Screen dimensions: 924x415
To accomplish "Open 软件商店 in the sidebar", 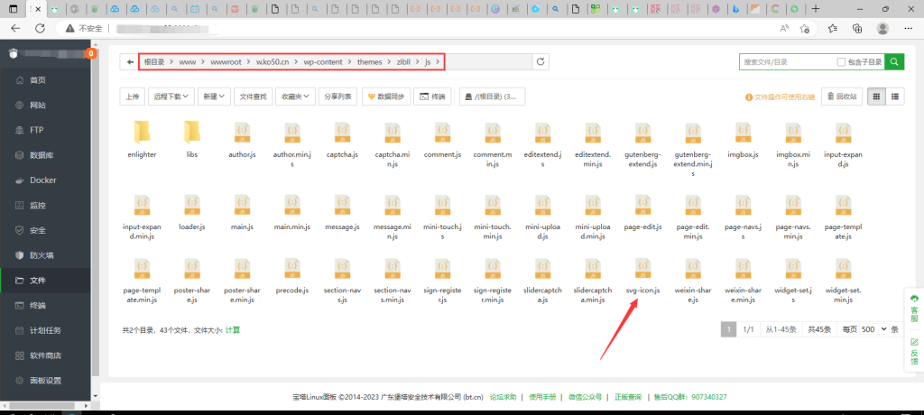I will pos(45,355).
